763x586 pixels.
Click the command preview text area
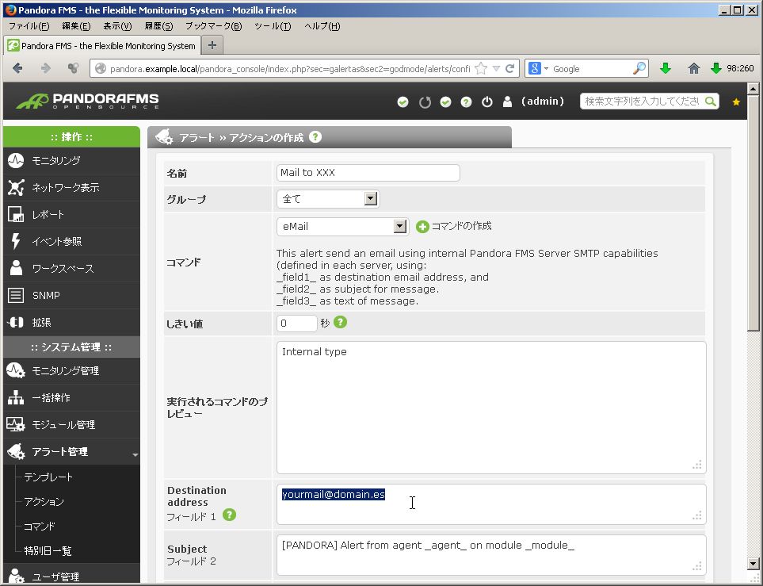(x=491, y=408)
